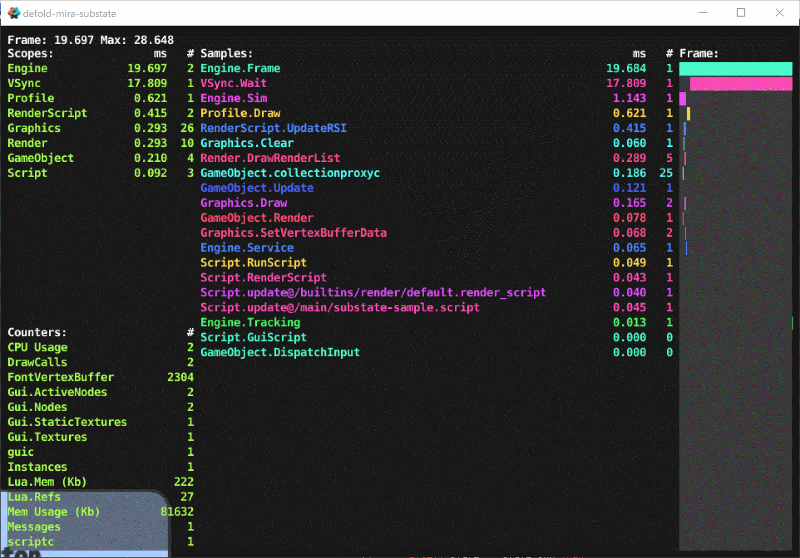The height and width of the screenshot is (558, 800).
Task: Select the VSync.Wait sample
Action: click(233, 83)
